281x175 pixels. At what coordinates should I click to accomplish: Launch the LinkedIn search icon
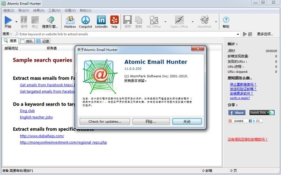point(101,20)
